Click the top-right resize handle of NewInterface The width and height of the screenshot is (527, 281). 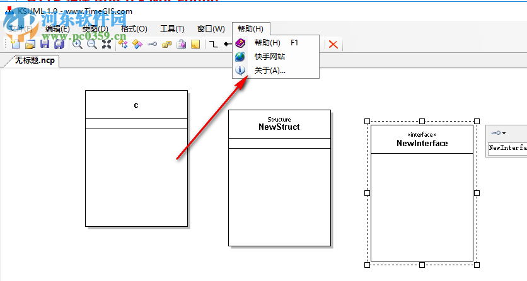tap(477, 121)
